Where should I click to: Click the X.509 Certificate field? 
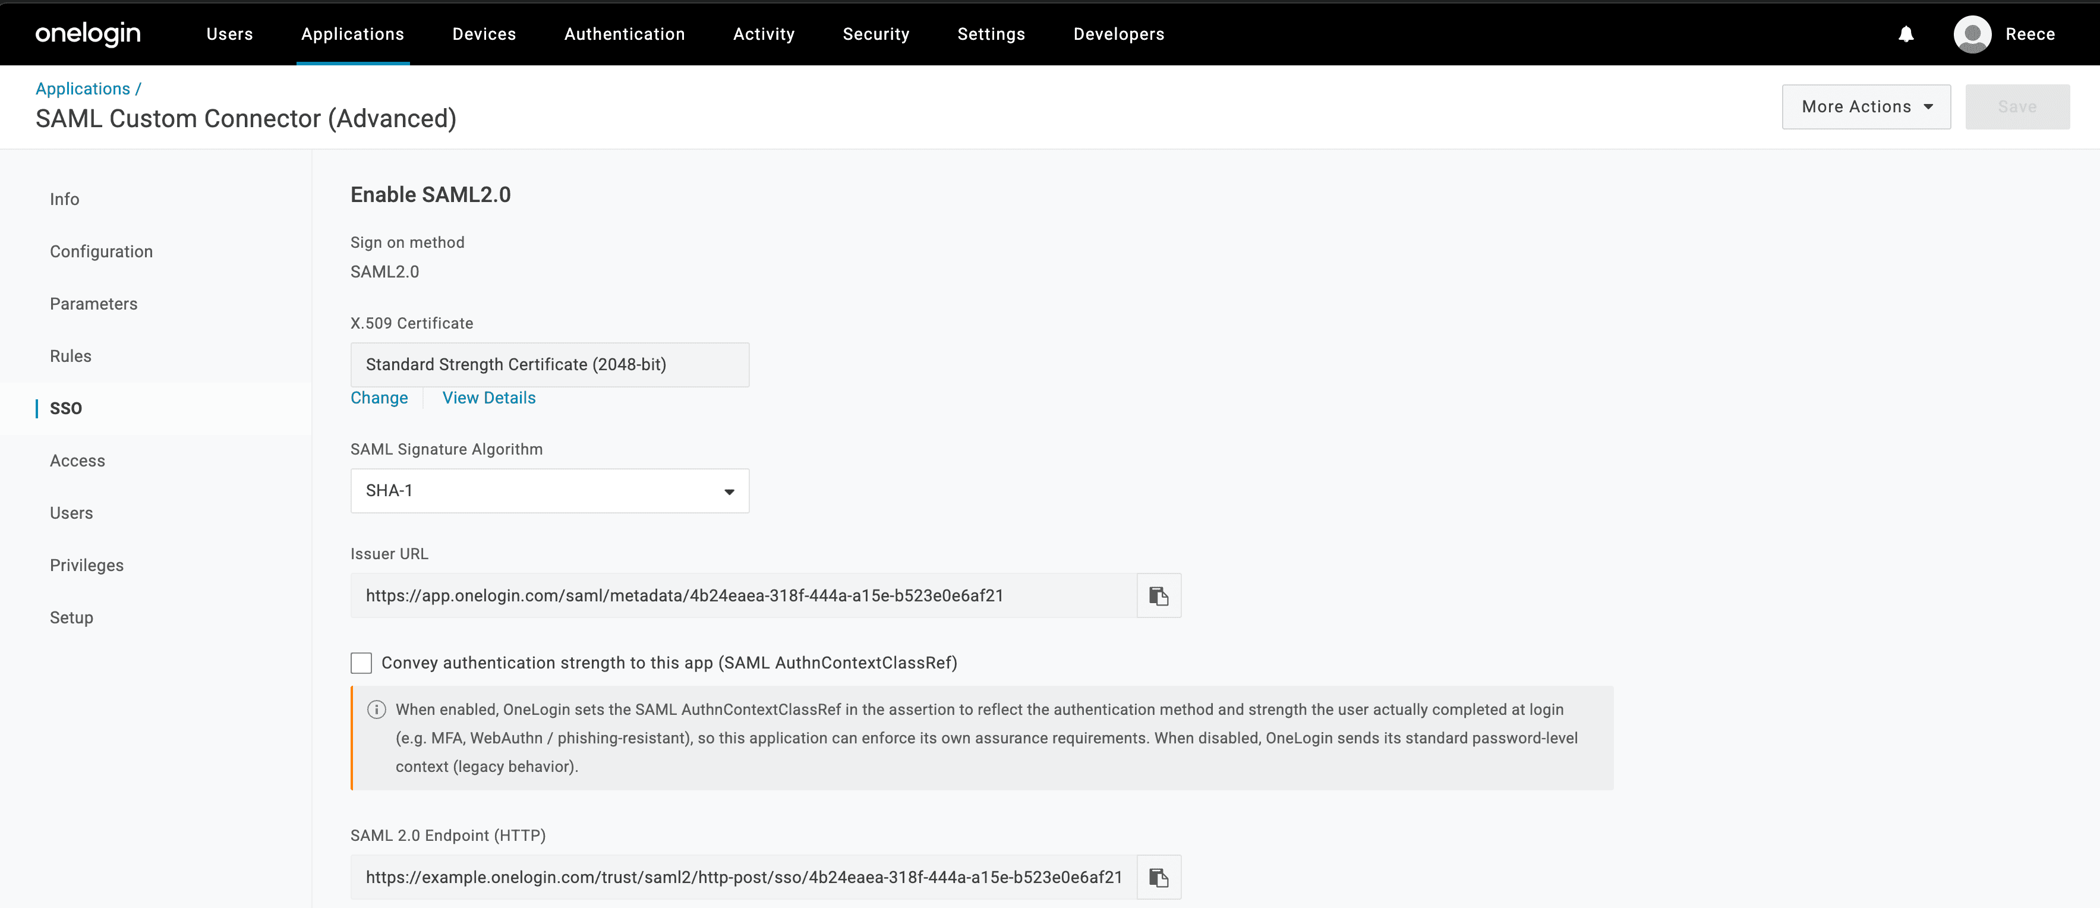pos(550,364)
